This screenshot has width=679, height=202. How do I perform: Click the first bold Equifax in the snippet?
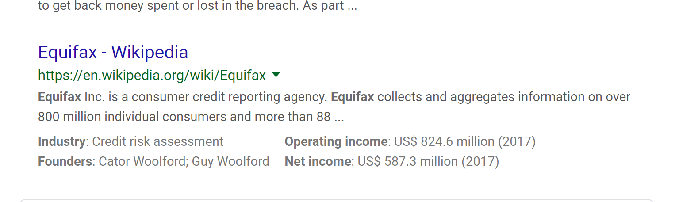tap(59, 97)
